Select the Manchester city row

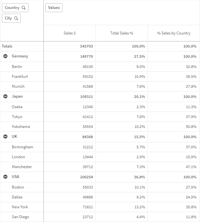[22, 167]
